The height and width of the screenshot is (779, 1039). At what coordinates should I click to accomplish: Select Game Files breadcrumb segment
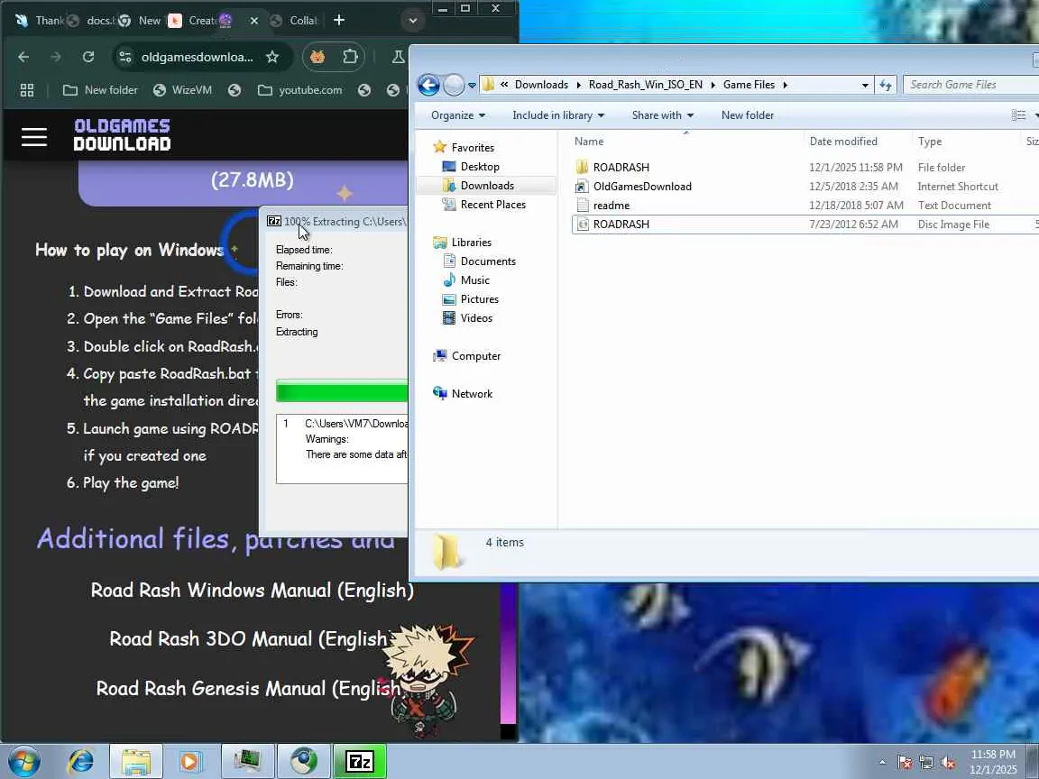[x=749, y=85]
